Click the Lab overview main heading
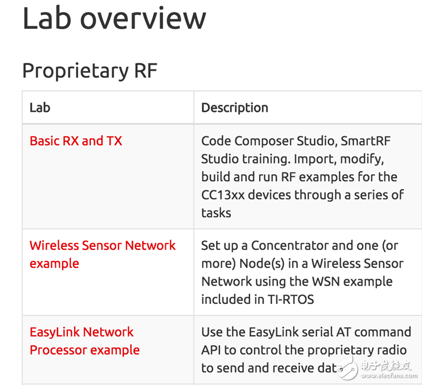422x385 pixels. tap(114, 18)
